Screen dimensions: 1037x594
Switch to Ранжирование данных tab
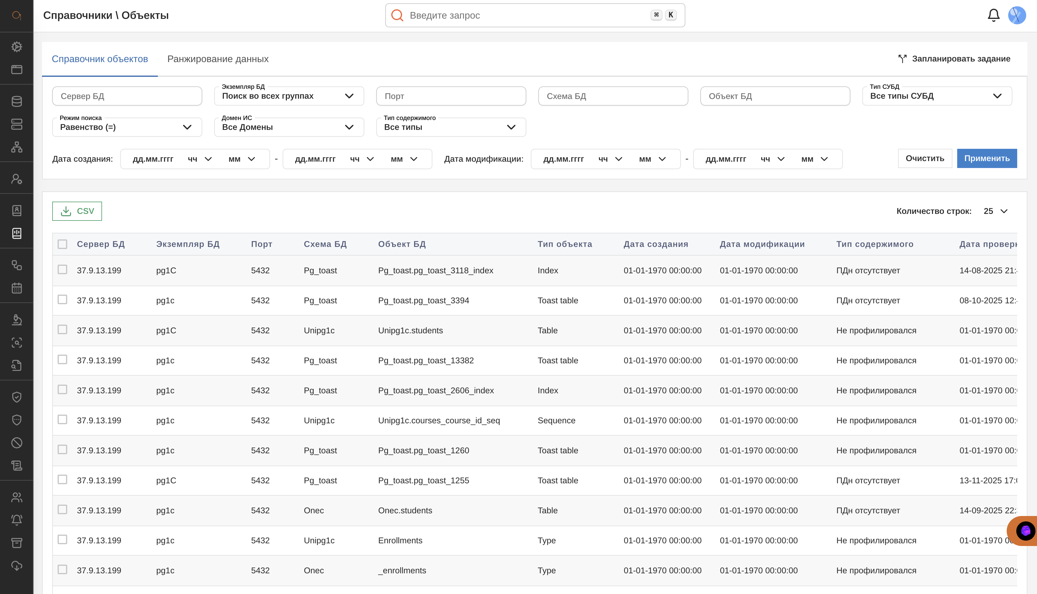tap(218, 59)
